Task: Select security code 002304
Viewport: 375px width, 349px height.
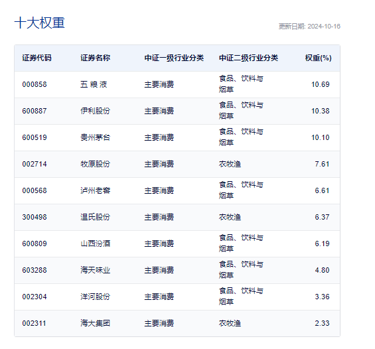Action: click(35, 297)
